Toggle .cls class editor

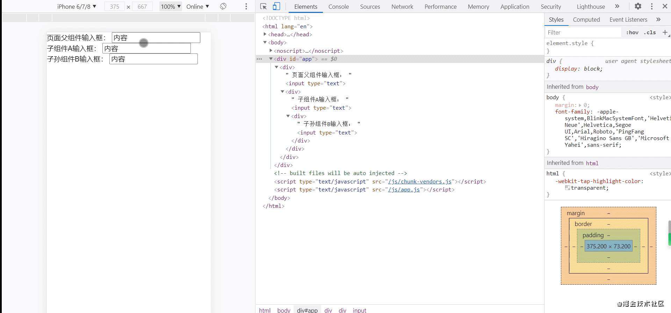point(650,32)
